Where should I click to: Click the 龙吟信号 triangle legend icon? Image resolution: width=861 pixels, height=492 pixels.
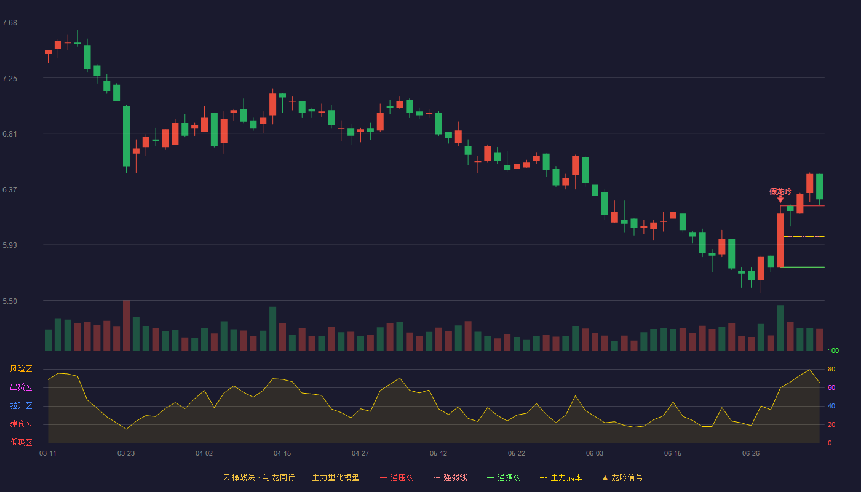tap(605, 478)
